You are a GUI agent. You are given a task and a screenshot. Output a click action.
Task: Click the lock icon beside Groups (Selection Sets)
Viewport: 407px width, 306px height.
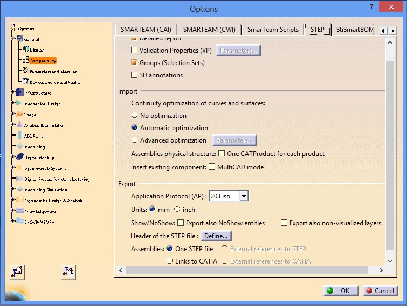[x=134, y=62]
